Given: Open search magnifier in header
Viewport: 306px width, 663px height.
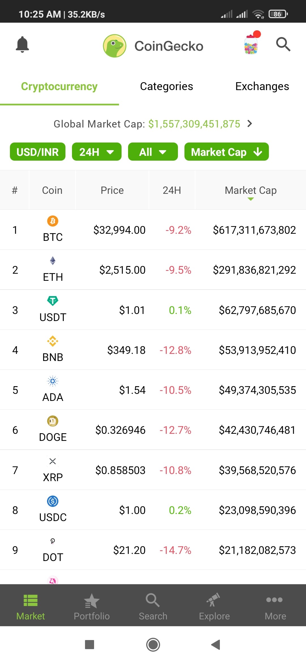Looking at the screenshot, I should pyautogui.click(x=283, y=44).
